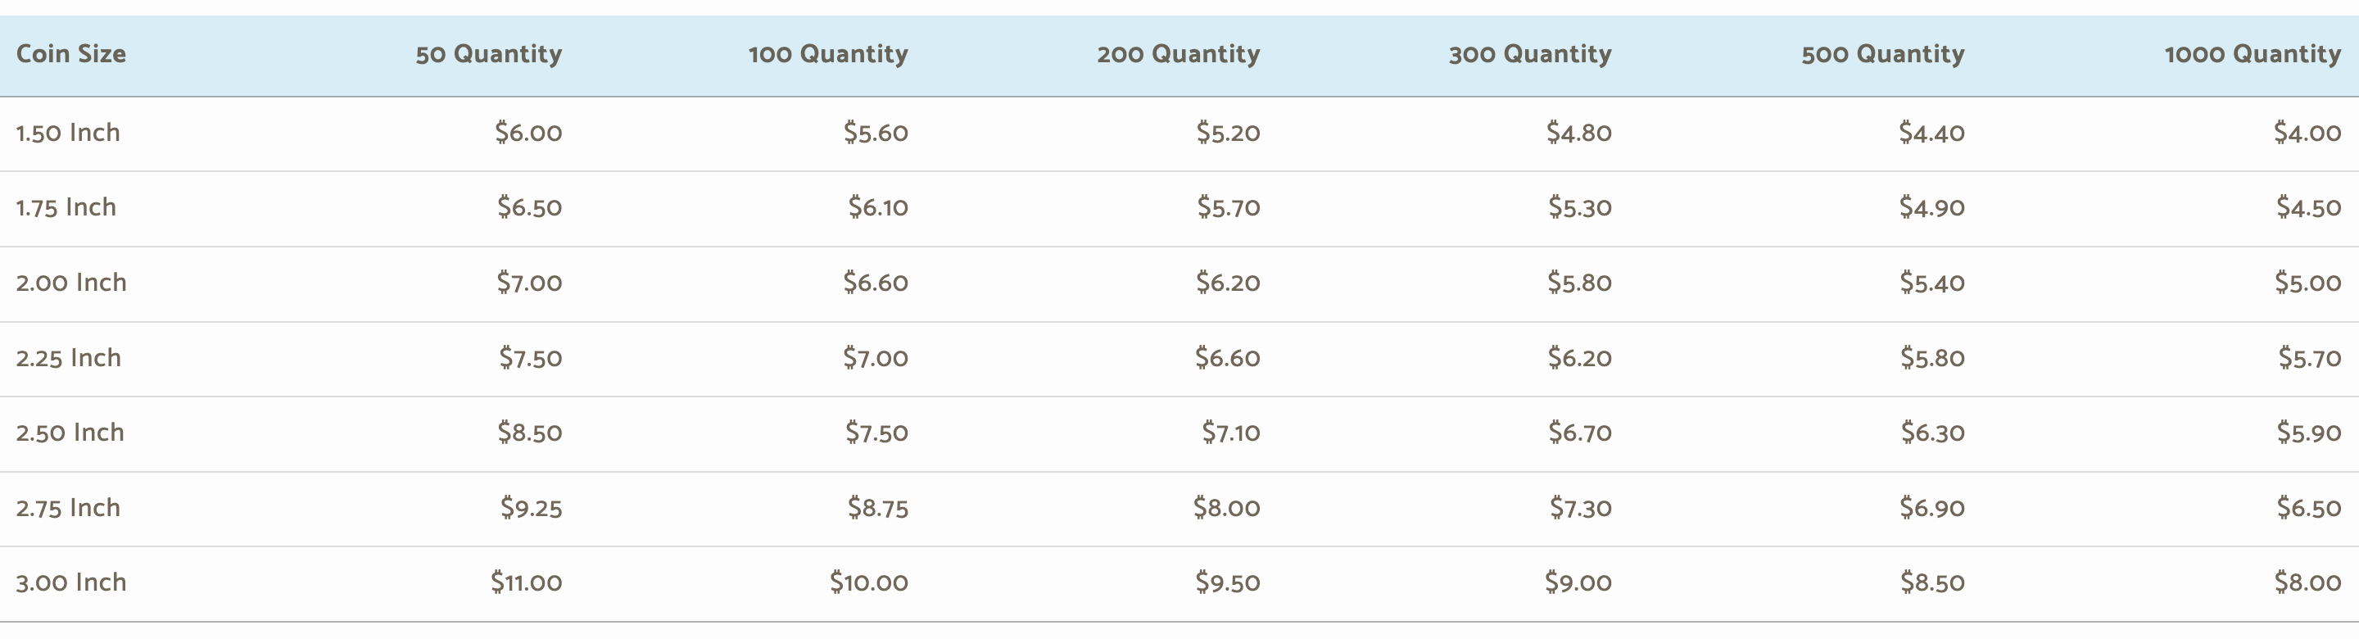Click the $11.00 price cell
Screen dimensions: 2359x639
[527, 582]
